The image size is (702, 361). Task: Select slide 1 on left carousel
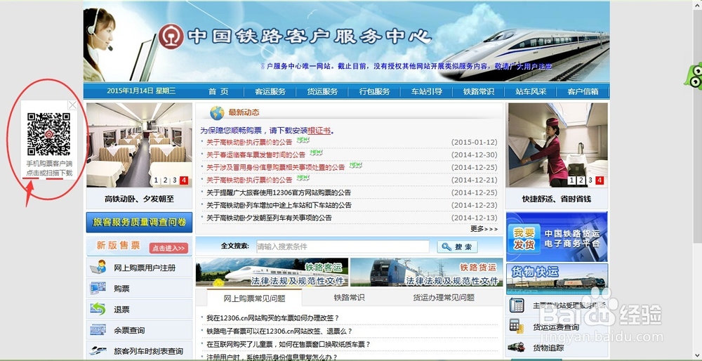coord(157,180)
